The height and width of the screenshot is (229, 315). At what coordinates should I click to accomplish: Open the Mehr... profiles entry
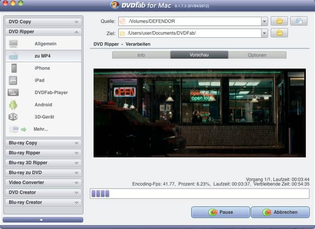(43, 129)
